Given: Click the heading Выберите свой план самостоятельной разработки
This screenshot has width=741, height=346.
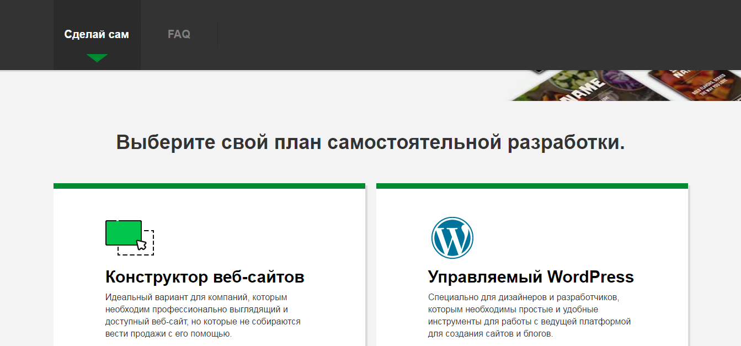Looking at the screenshot, I should click(370, 142).
